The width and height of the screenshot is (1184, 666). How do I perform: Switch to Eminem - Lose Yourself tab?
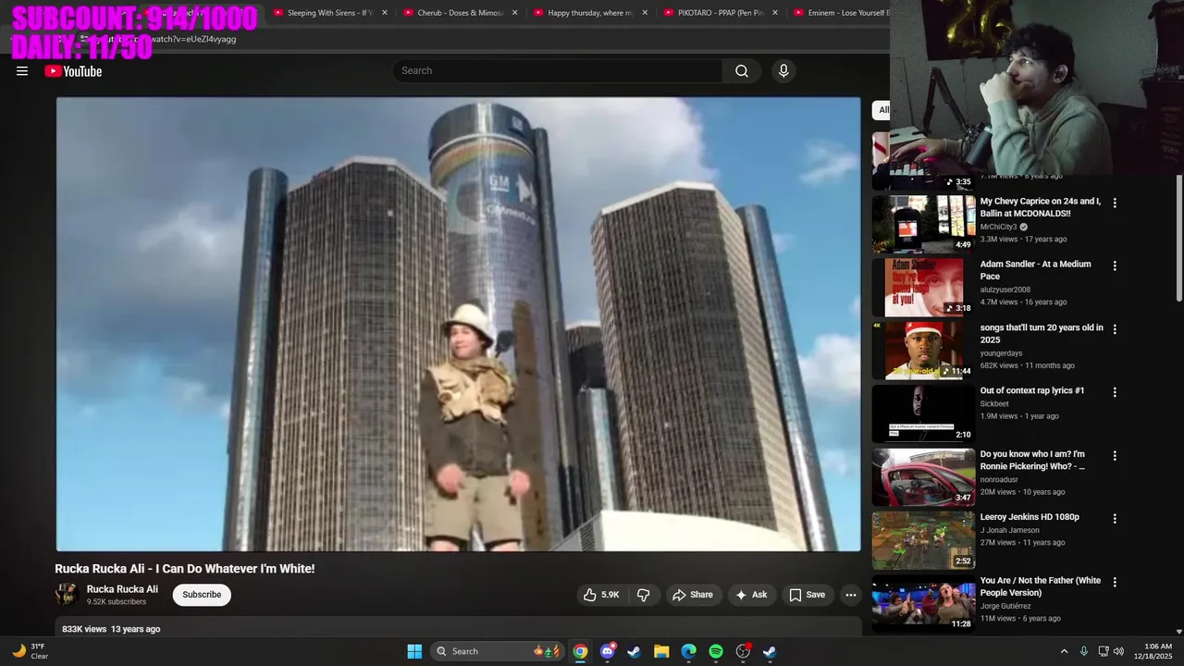pos(840,13)
